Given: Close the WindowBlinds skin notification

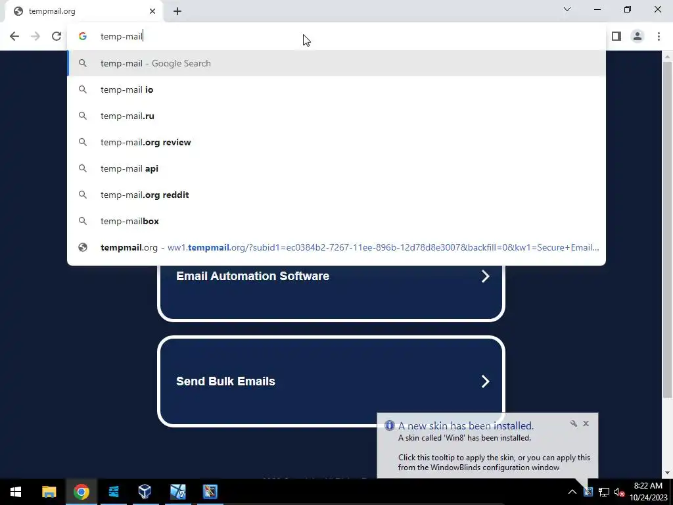Looking at the screenshot, I should click(586, 424).
